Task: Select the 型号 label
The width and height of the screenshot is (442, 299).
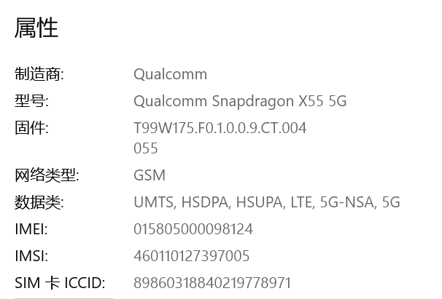Action: coord(31,101)
